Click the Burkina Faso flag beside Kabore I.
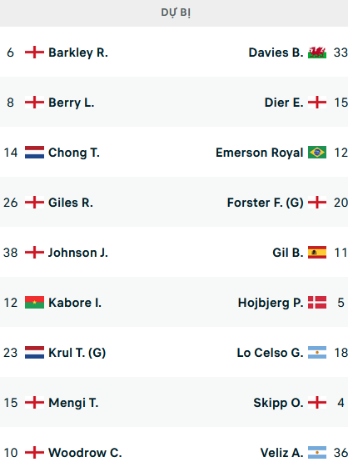348x467 pixels. tap(34, 303)
